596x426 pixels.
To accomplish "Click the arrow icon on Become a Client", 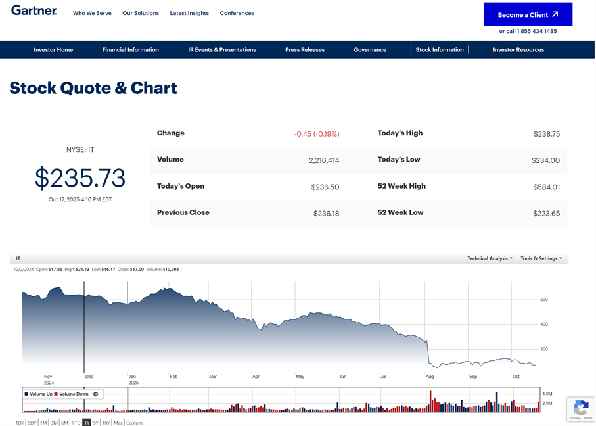I will pos(555,14).
